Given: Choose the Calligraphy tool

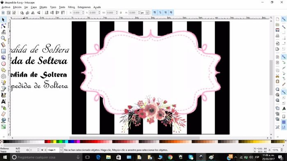Looking at the screenshot, I should coord(3,95).
